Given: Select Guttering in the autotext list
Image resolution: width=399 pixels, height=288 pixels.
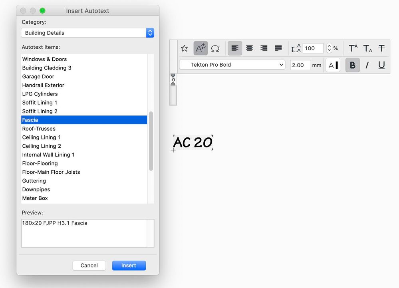Looking at the screenshot, I should 34,181.
